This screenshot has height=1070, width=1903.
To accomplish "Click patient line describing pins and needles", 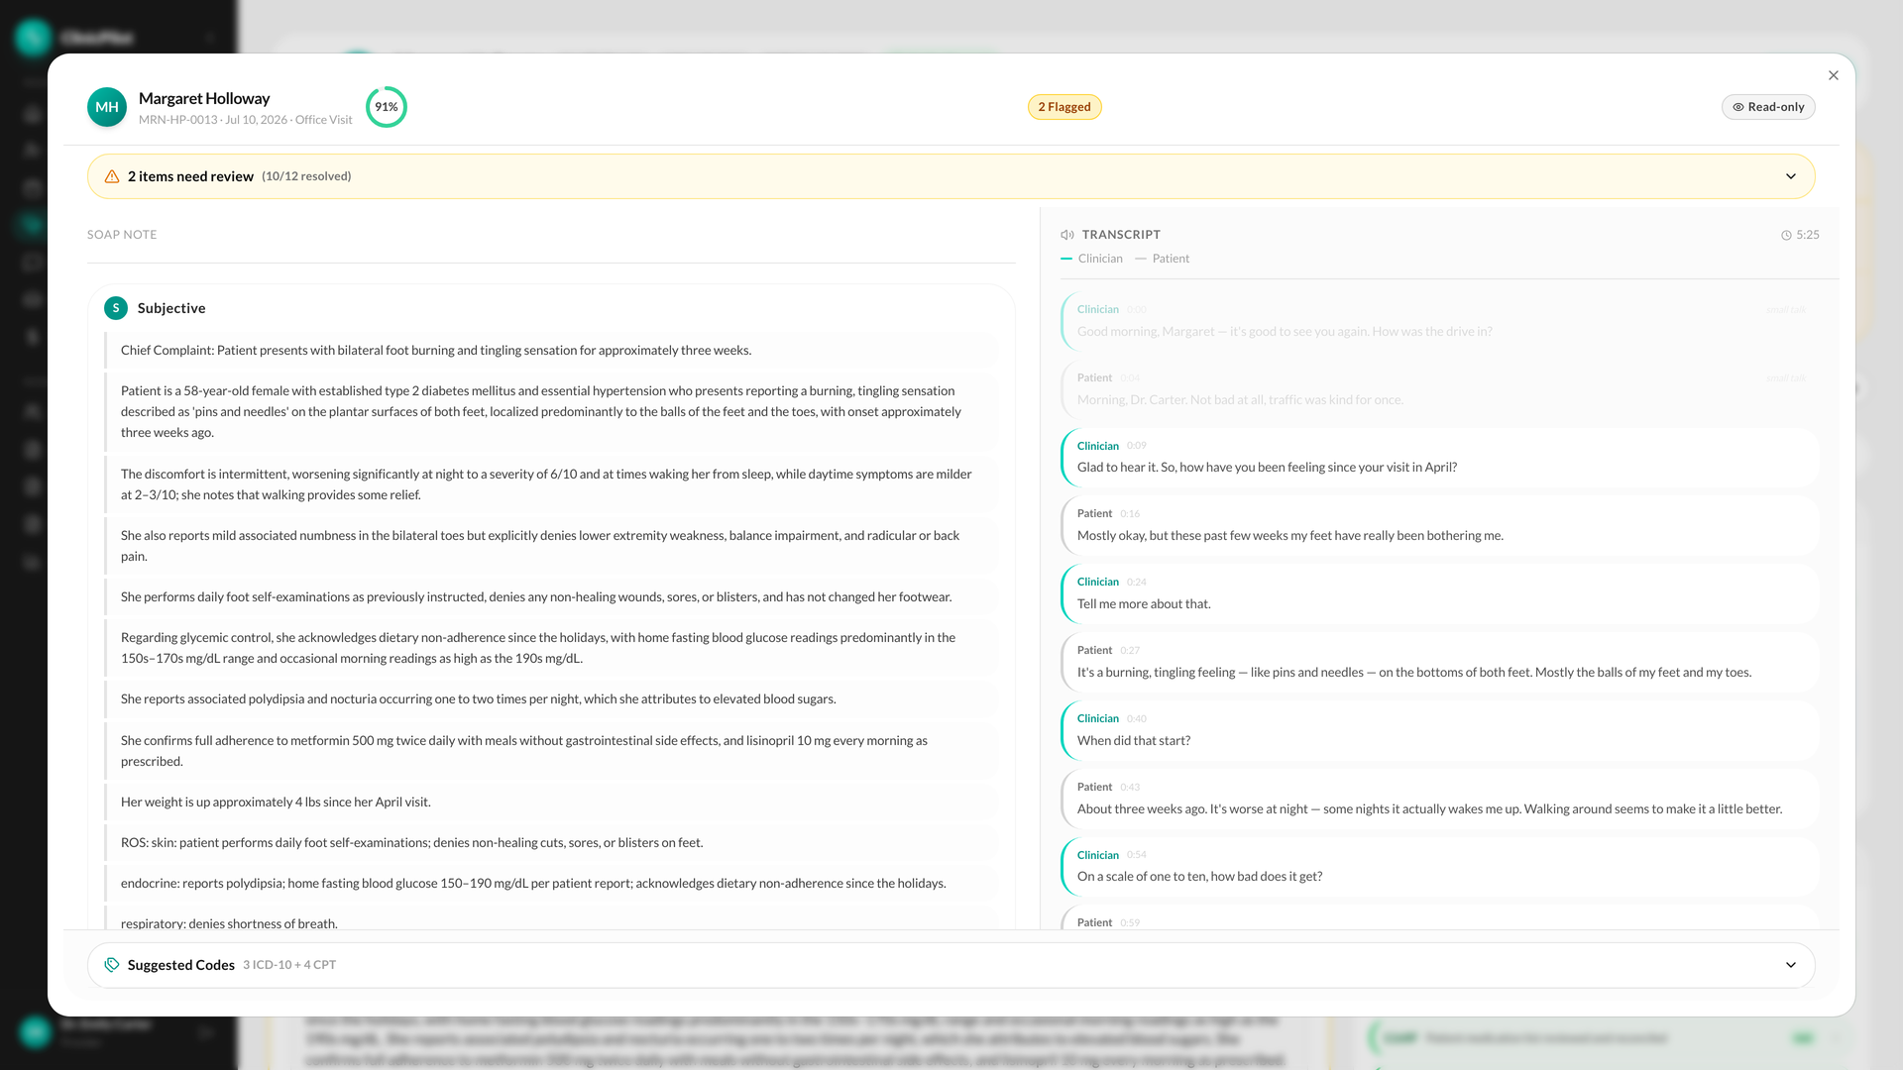I will click(x=1439, y=662).
